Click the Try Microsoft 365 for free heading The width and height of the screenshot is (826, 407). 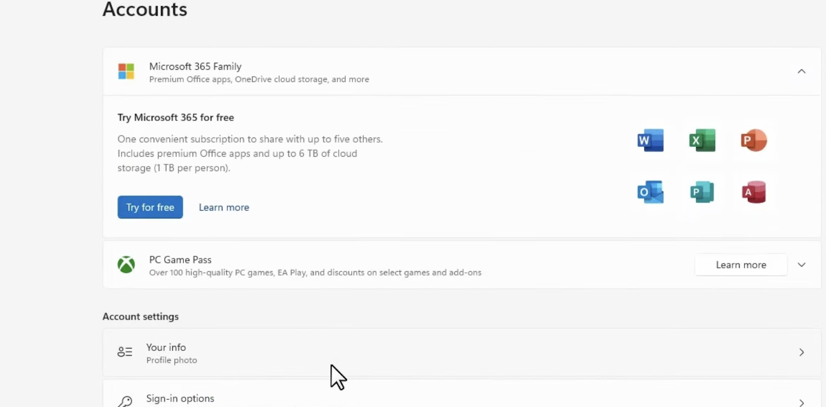pyautogui.click(x=176, y=118)
